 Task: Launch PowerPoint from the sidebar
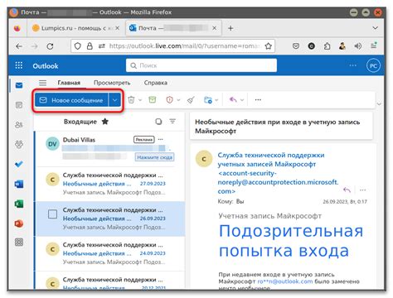click(x=19, y=223)
